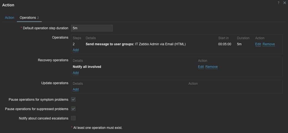The image size is (288, 133).
Task: Click the 5m duration cell in Operations
Action: coord(239,44)
